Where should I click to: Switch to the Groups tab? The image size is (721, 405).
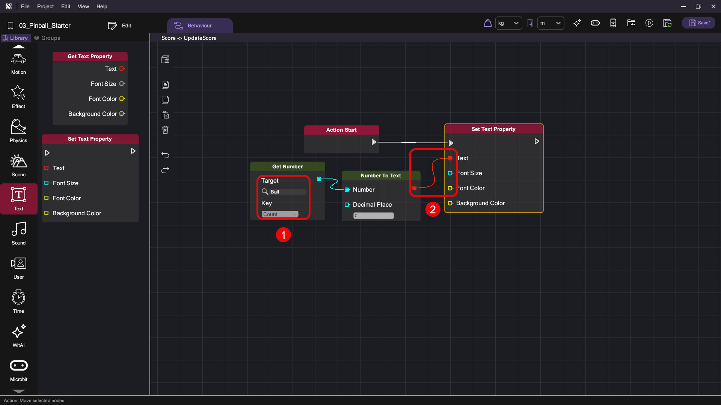47,38
